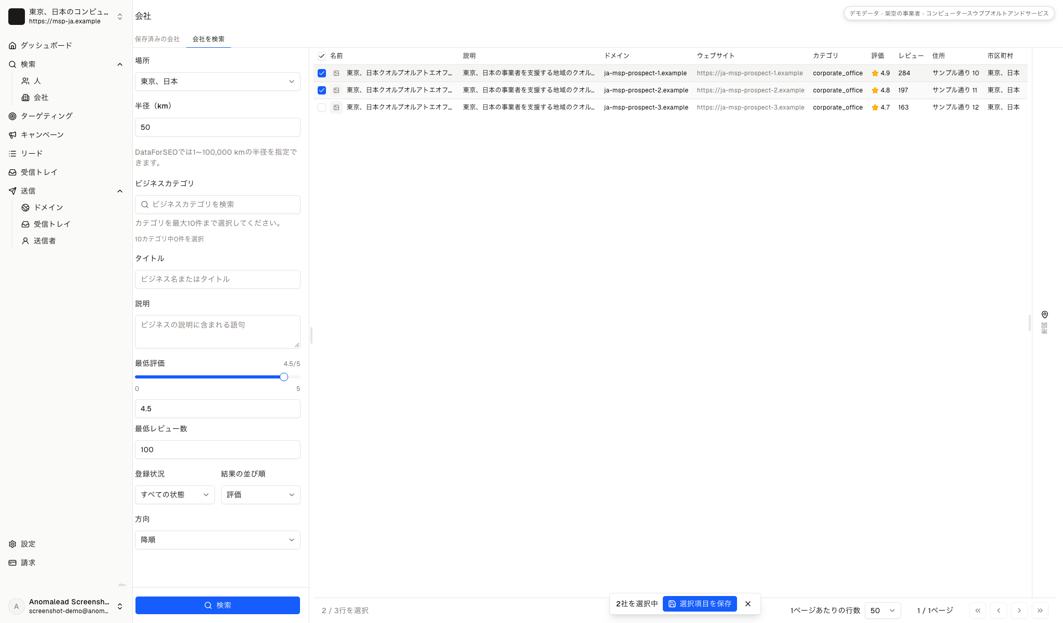This screenshot has height=623, width=1063.
Task: Open 設定 gear icon
Action: point(12,544)
